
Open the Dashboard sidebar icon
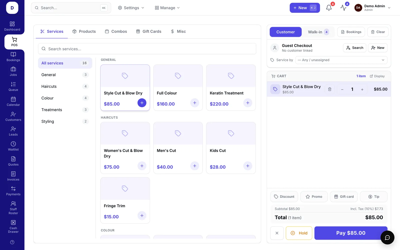click(12, 26)
